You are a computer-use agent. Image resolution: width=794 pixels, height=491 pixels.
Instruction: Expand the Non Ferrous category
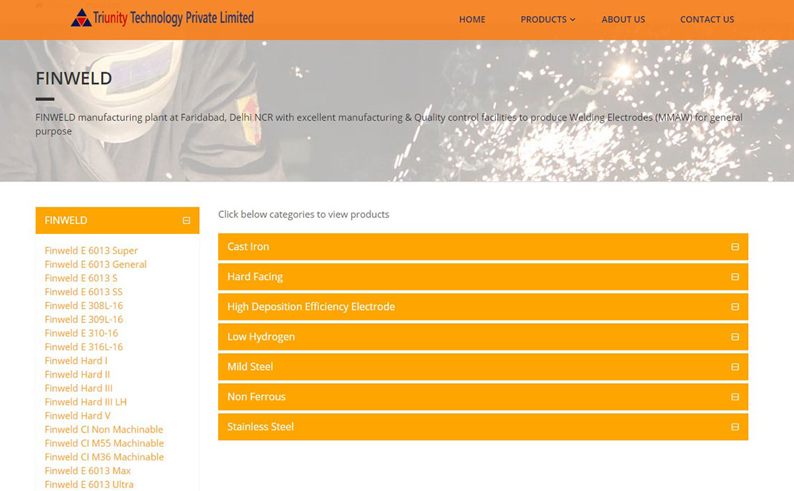(483, 397)
